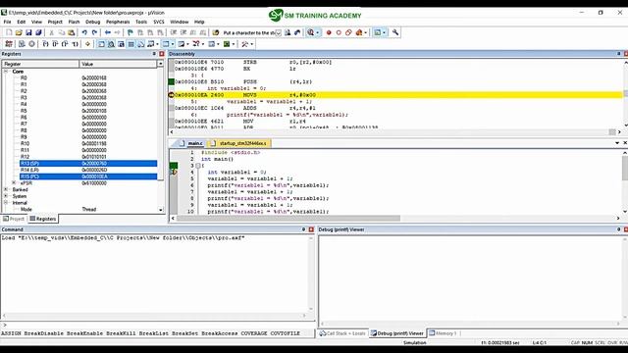628x353 pixels.
Task: Close the Registers panel
Action: pos(162,54)
